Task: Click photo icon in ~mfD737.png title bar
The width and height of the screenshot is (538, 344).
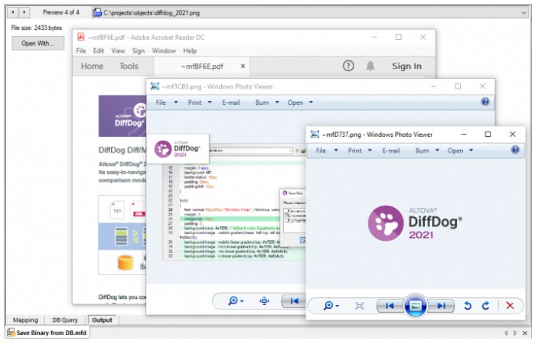Action: pos(315,135)
